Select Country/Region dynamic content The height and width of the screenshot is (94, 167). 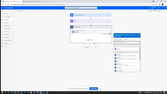[x=126, y=71]
